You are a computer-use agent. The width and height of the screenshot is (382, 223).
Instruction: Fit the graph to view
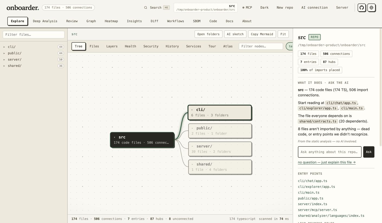[x=283, y=34]
